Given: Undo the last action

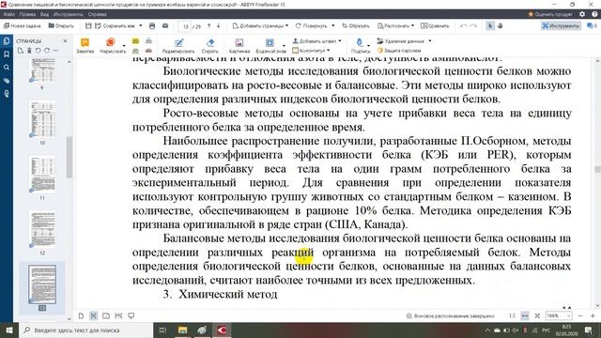Looking at the screenshot, I should [x=463, y=25].
